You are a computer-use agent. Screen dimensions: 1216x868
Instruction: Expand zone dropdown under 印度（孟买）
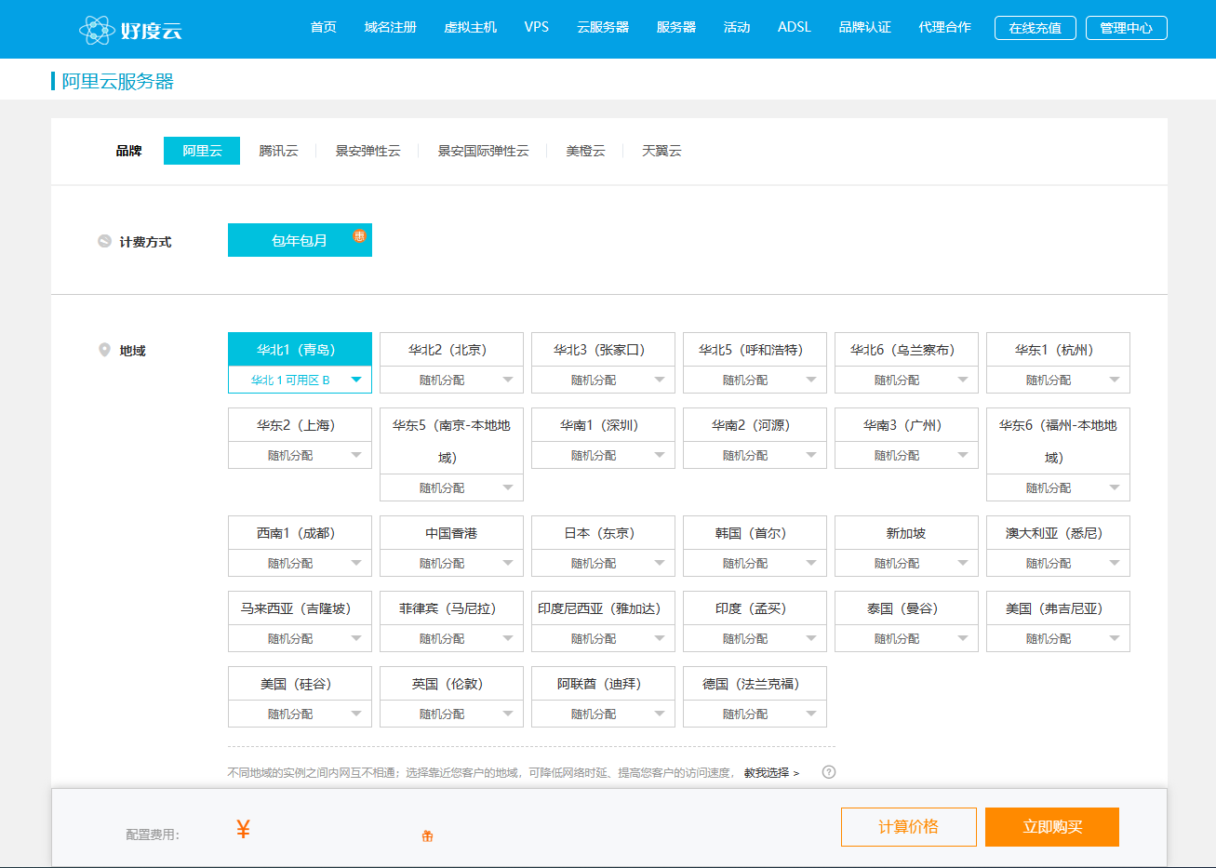755,638
